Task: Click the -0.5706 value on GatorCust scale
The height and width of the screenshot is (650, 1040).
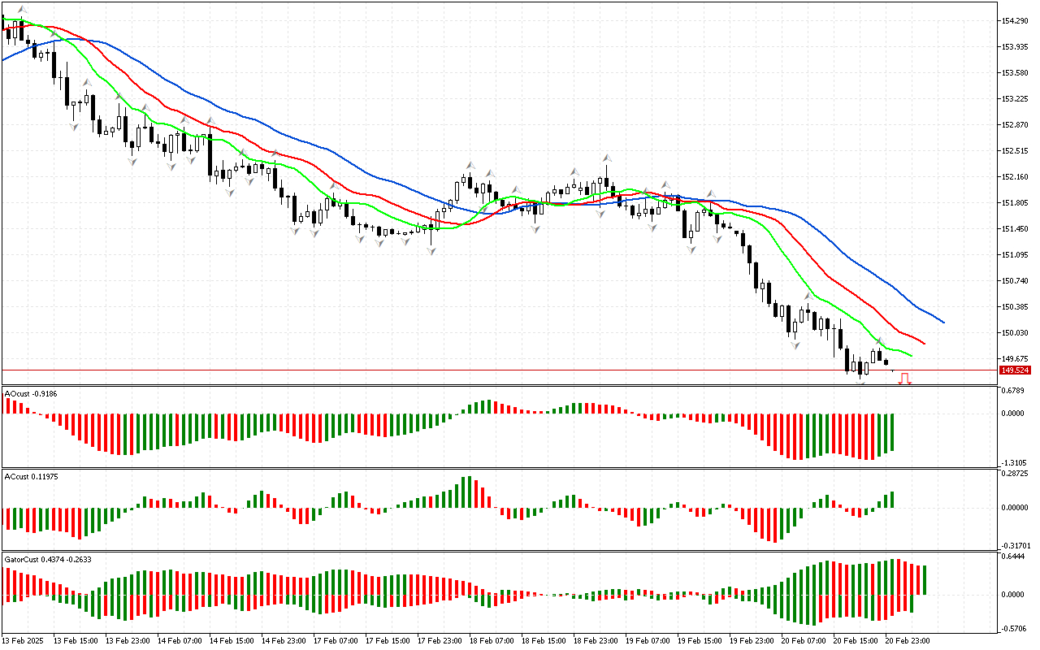Action: (x=1012, y=627)
